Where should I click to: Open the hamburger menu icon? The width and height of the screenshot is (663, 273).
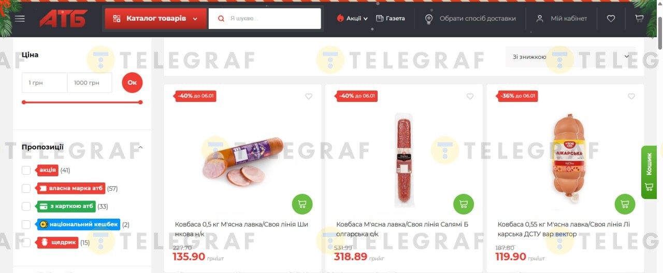click(20, 19)
